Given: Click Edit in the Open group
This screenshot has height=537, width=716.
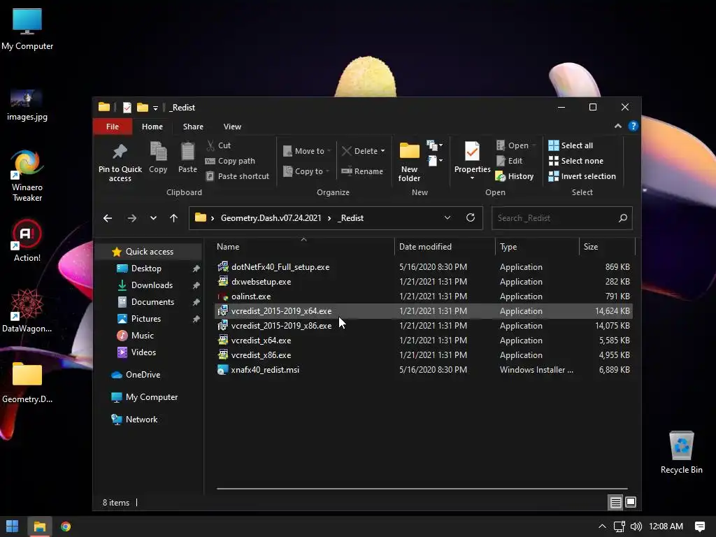Looking at the screenshot, I should 510,161.
